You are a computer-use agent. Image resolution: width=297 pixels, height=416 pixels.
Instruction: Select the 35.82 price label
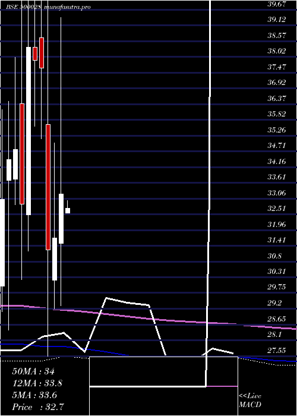tap(276, 114)
